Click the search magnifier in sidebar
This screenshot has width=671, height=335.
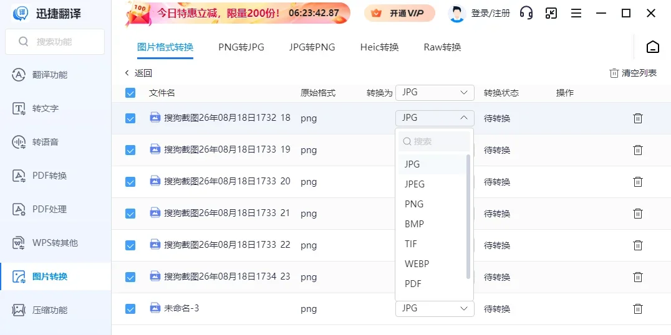pyautogui.click(x=24, y=42)
